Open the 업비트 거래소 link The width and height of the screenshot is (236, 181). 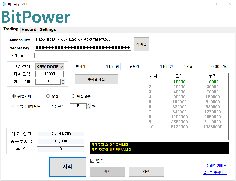tap(217, 166)
